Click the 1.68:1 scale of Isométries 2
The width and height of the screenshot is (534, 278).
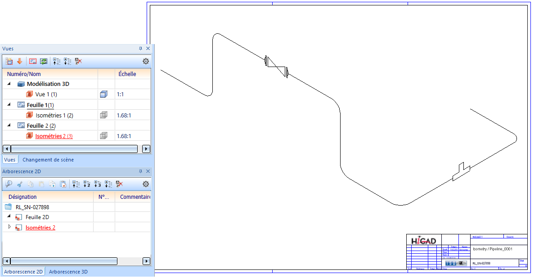click(124, 136)
